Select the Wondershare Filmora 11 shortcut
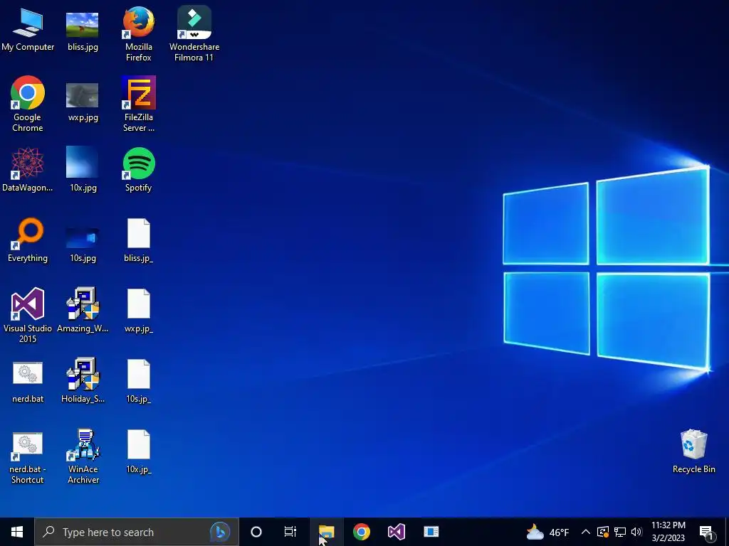 [194, 34]
